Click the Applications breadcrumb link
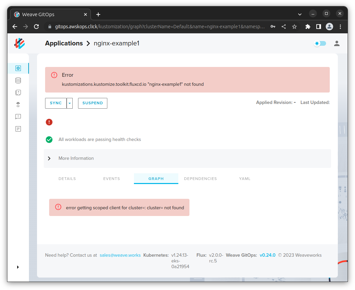The width and height of the screenshot is (355, 290). coord(64,43)
